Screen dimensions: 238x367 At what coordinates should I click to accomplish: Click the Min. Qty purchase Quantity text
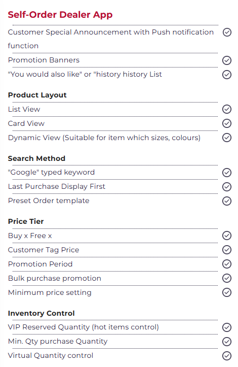58,342
